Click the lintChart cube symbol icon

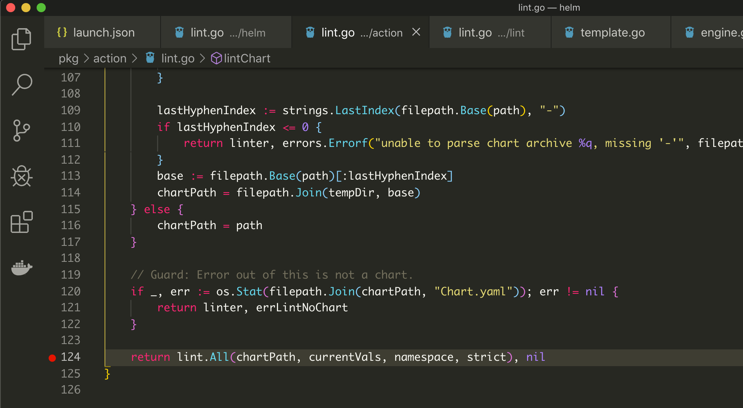pos(217,58)
